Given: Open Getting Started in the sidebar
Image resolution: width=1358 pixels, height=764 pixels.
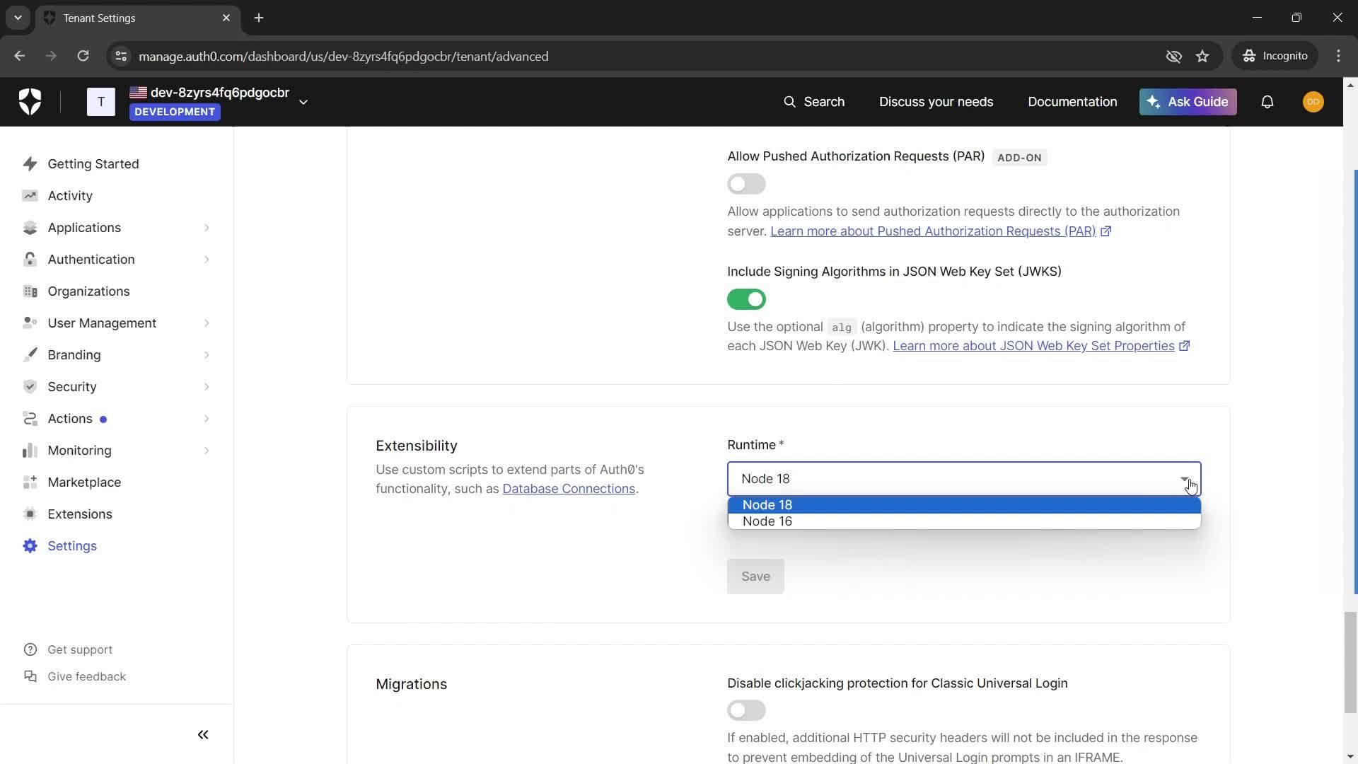Looking at the screenshot, I should [x=93, y=164].
